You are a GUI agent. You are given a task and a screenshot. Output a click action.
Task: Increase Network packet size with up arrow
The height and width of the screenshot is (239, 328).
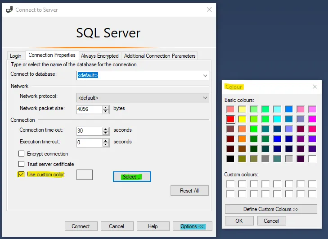[106, 107]
